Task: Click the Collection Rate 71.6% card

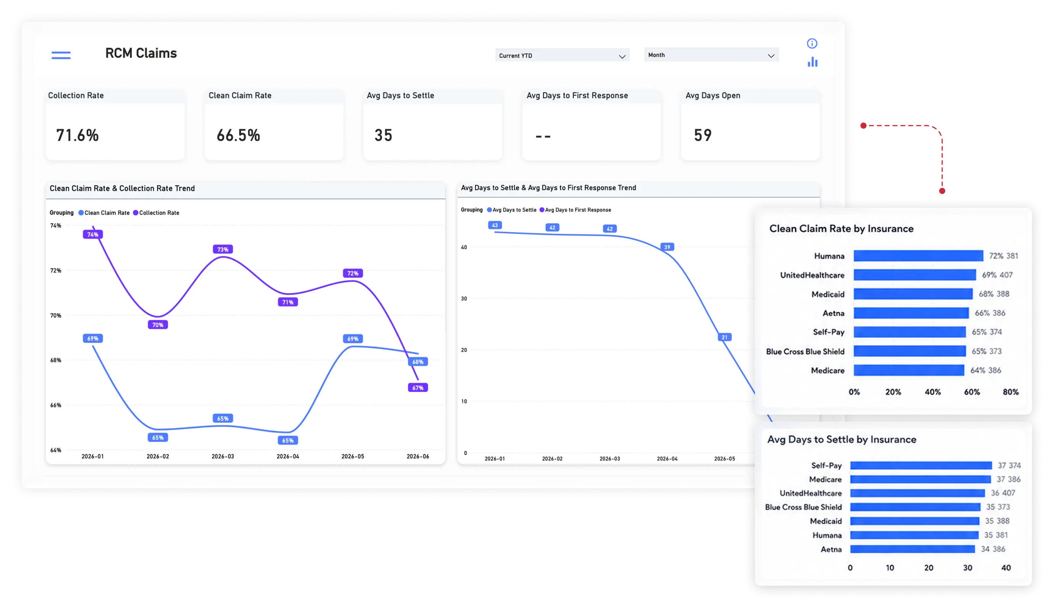Action: (x=115, y=124)
